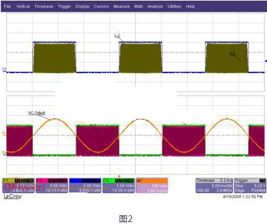Click the H-1 waveform label
267x224 pixels.
(x=232, y=54)
